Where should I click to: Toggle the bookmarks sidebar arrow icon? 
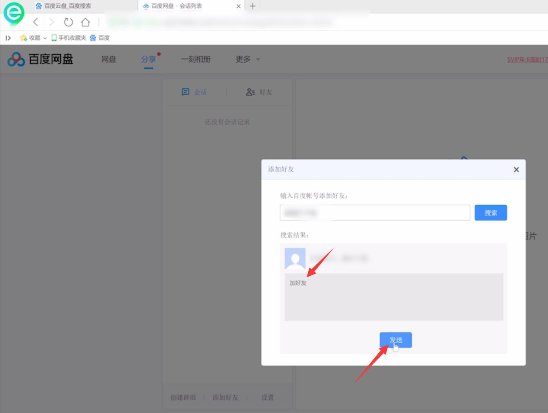[x=8, y=38]
